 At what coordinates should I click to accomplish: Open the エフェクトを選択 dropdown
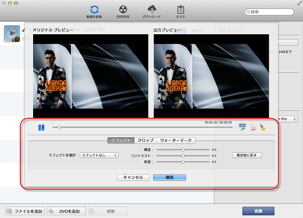[x=99, y=155]
